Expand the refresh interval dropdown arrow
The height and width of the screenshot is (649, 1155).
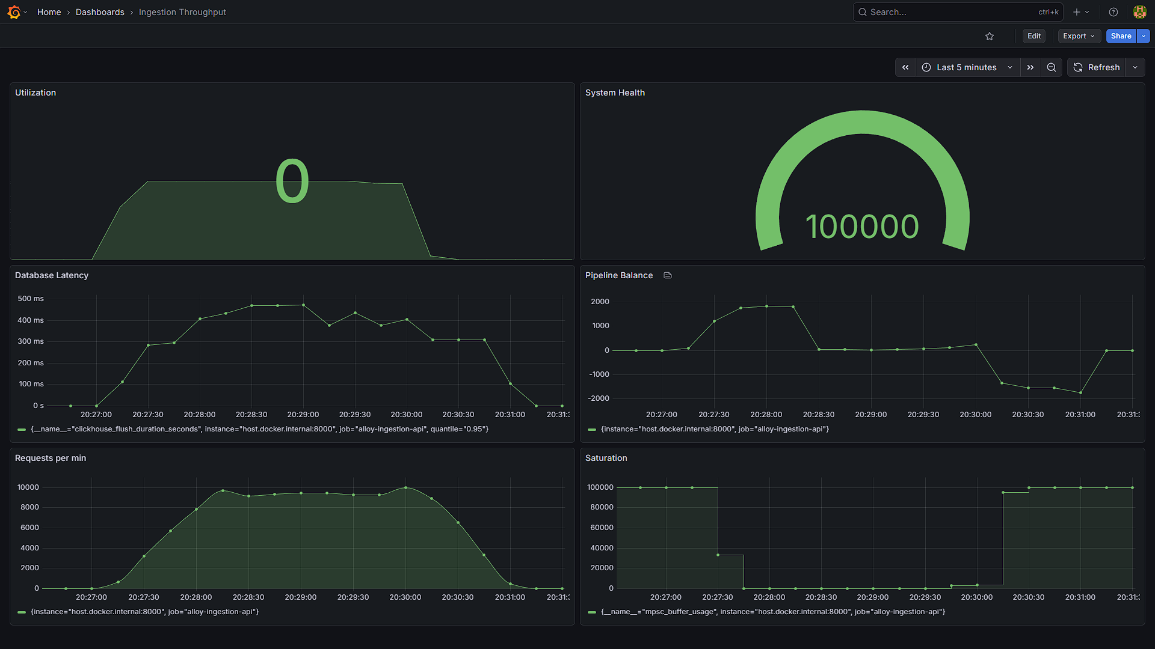[x=1135, y=67]
